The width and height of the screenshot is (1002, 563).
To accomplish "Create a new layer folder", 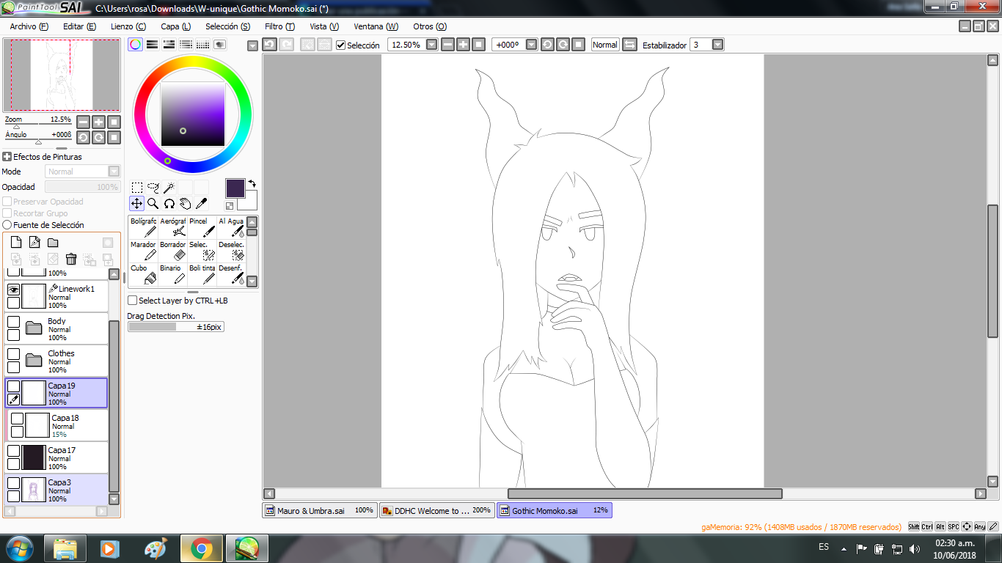I will click(53, 243).
